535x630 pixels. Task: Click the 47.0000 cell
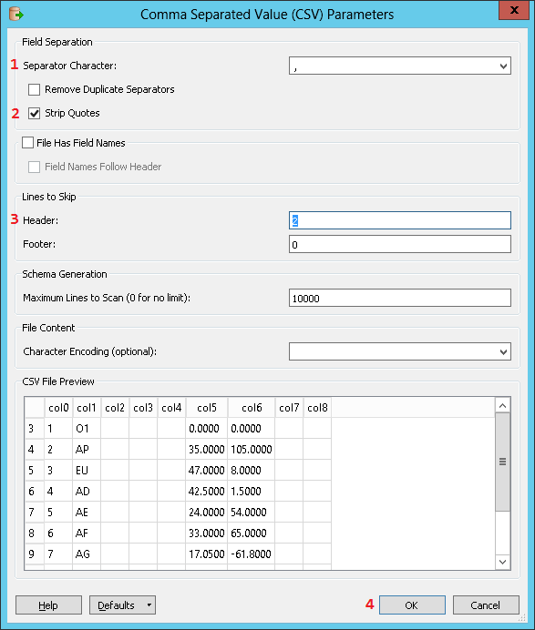point(207,471)
